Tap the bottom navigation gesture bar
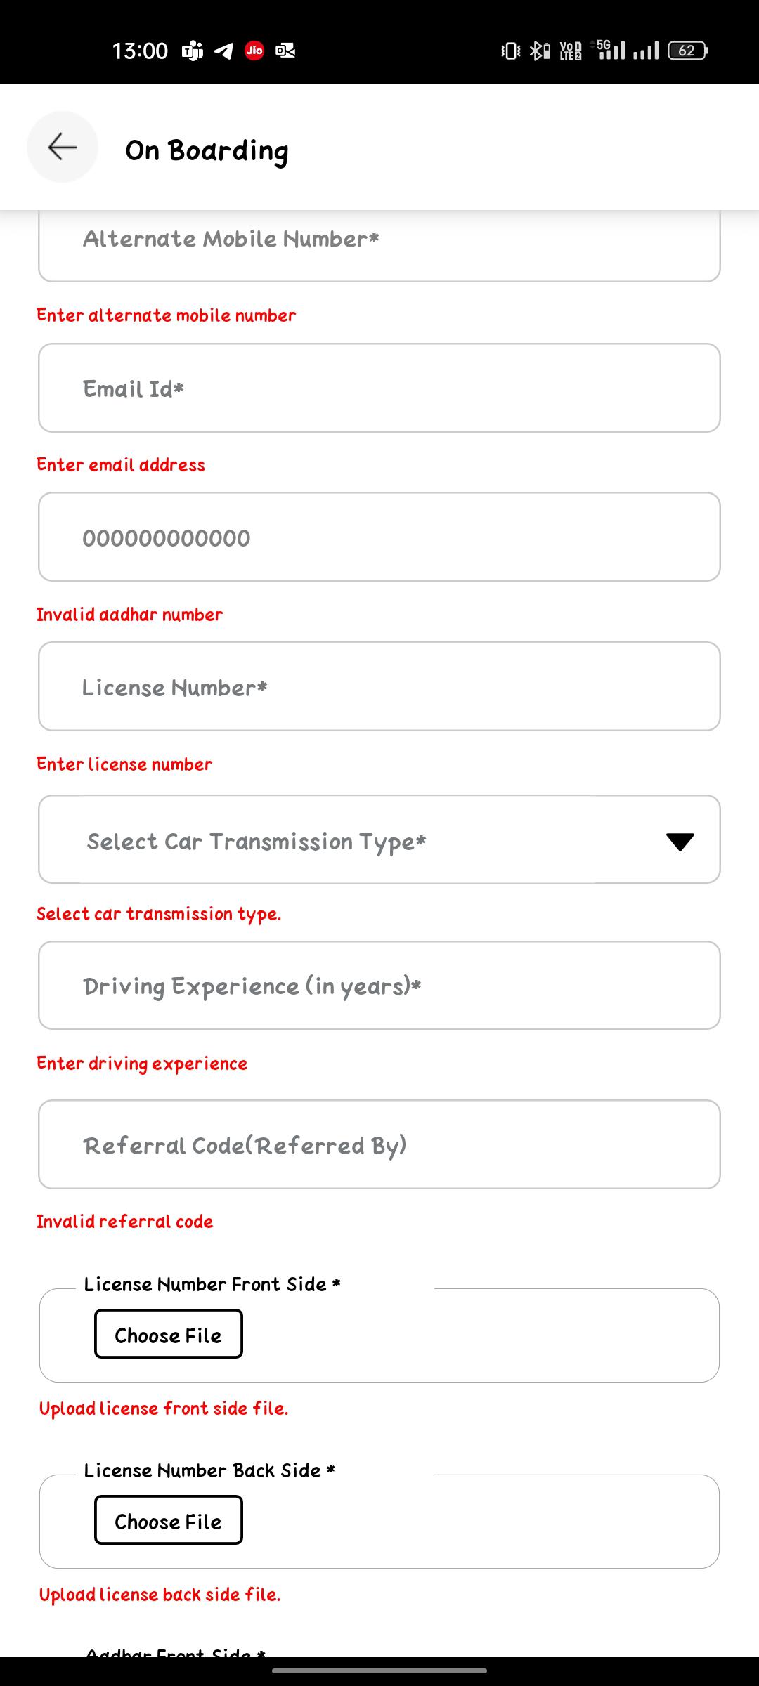Viewport: 759px width, 1686px height. pos(379,1671)
